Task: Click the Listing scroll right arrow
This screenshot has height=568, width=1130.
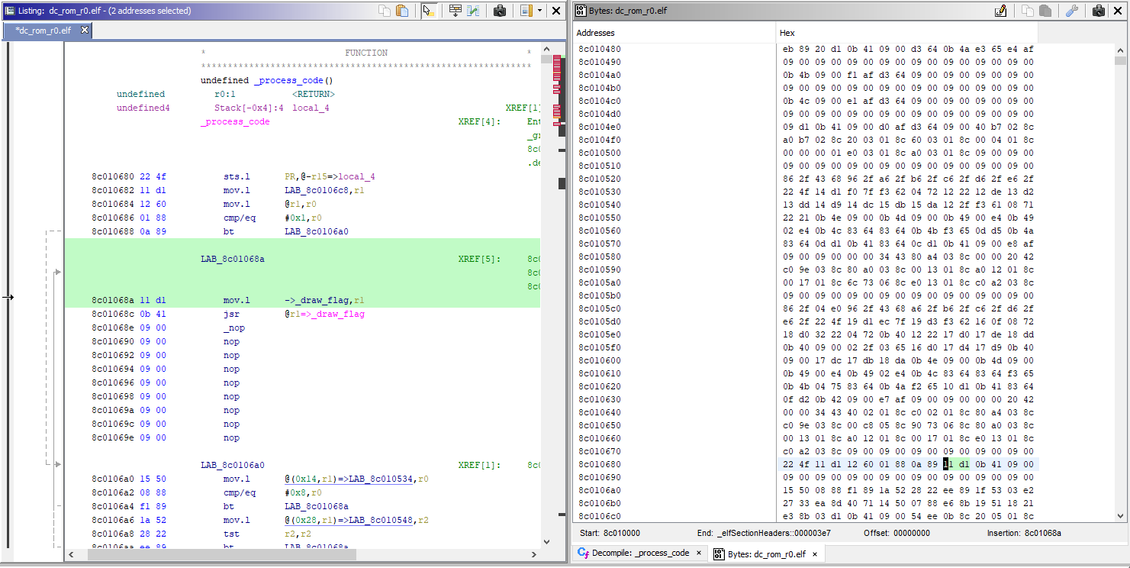Action: 535,554
